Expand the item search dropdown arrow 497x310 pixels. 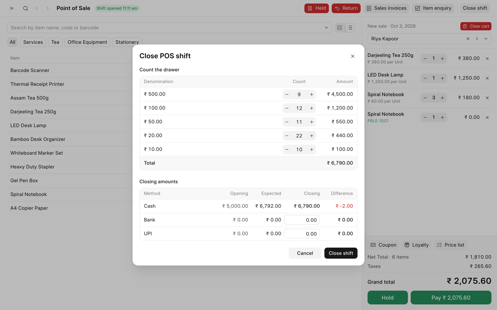[x=326, y=28]
